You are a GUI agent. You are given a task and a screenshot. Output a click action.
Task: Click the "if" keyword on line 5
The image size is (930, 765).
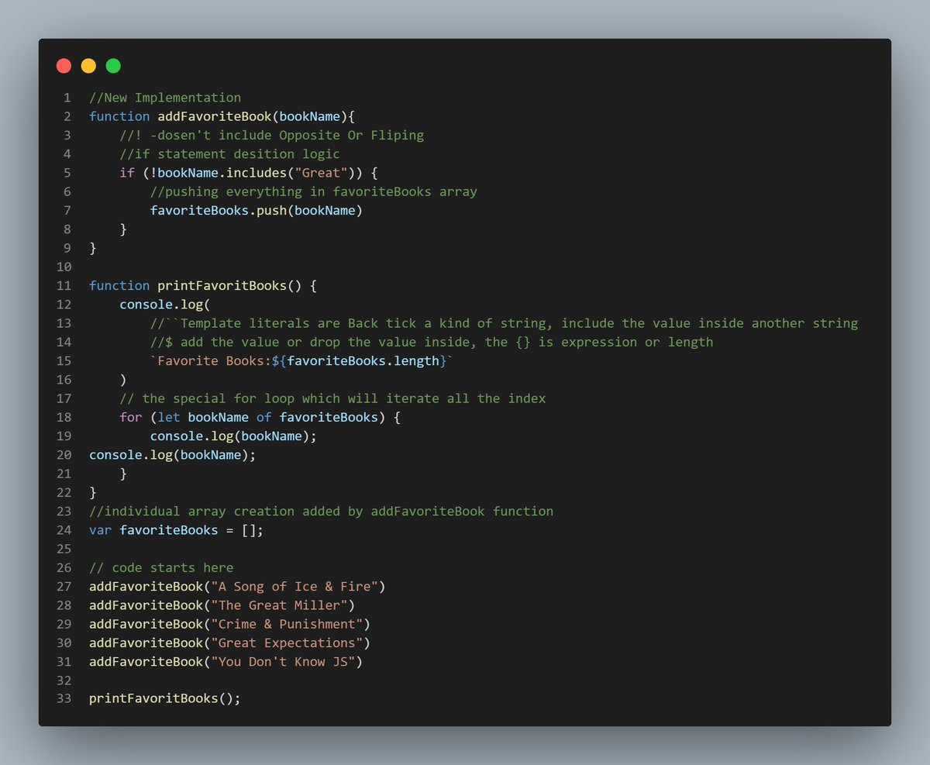click(x=127, y=173)
